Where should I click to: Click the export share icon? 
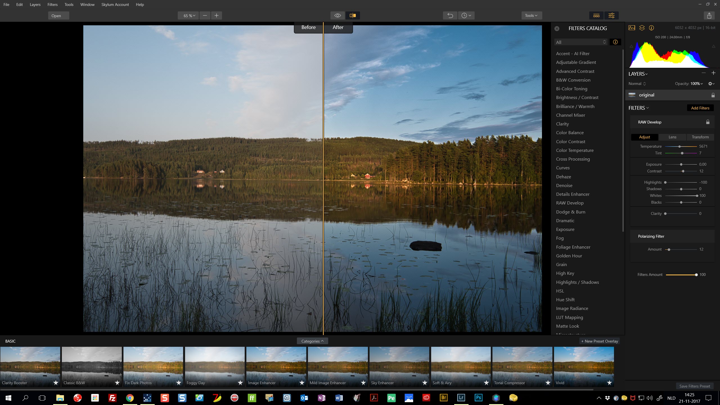(709, 15)
